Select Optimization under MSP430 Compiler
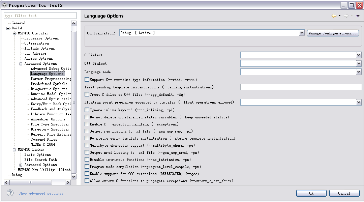The height and width of the screenshot is (202, 364). (x=36, y=43)
